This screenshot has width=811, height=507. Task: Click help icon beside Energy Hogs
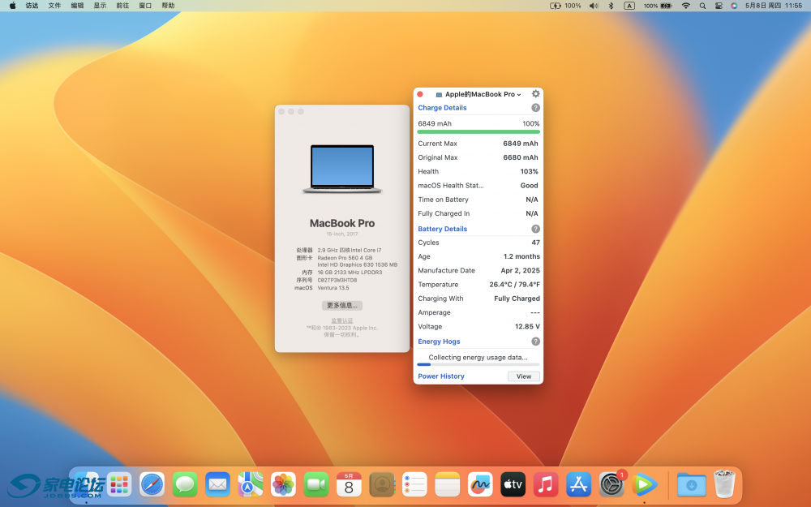[535, 342]
